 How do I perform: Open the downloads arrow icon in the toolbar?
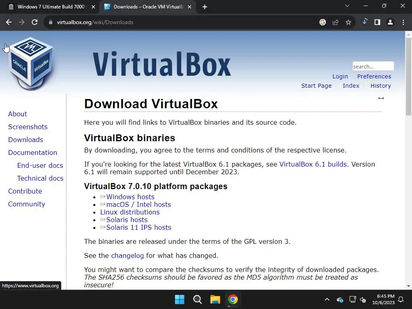365,22
